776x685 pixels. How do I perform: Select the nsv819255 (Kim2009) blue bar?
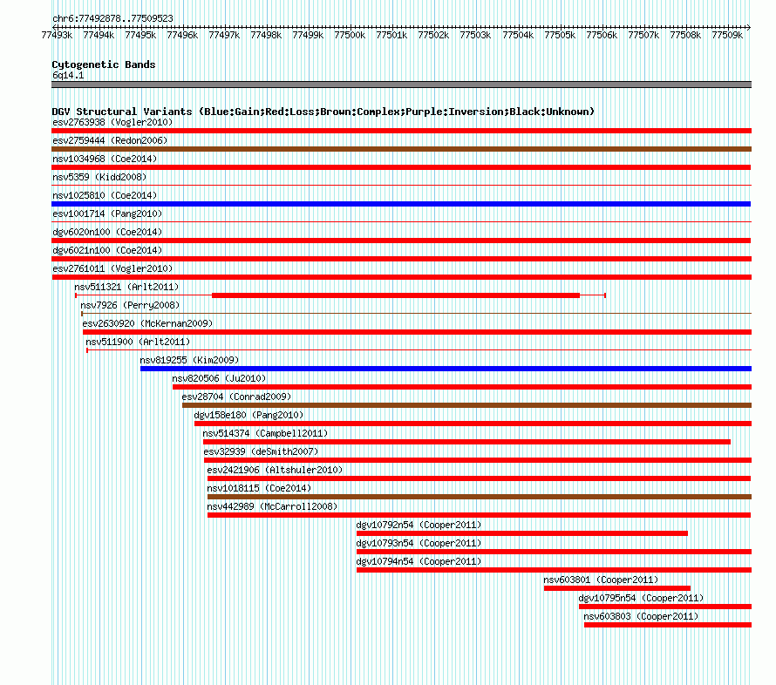tap(446, 369)
